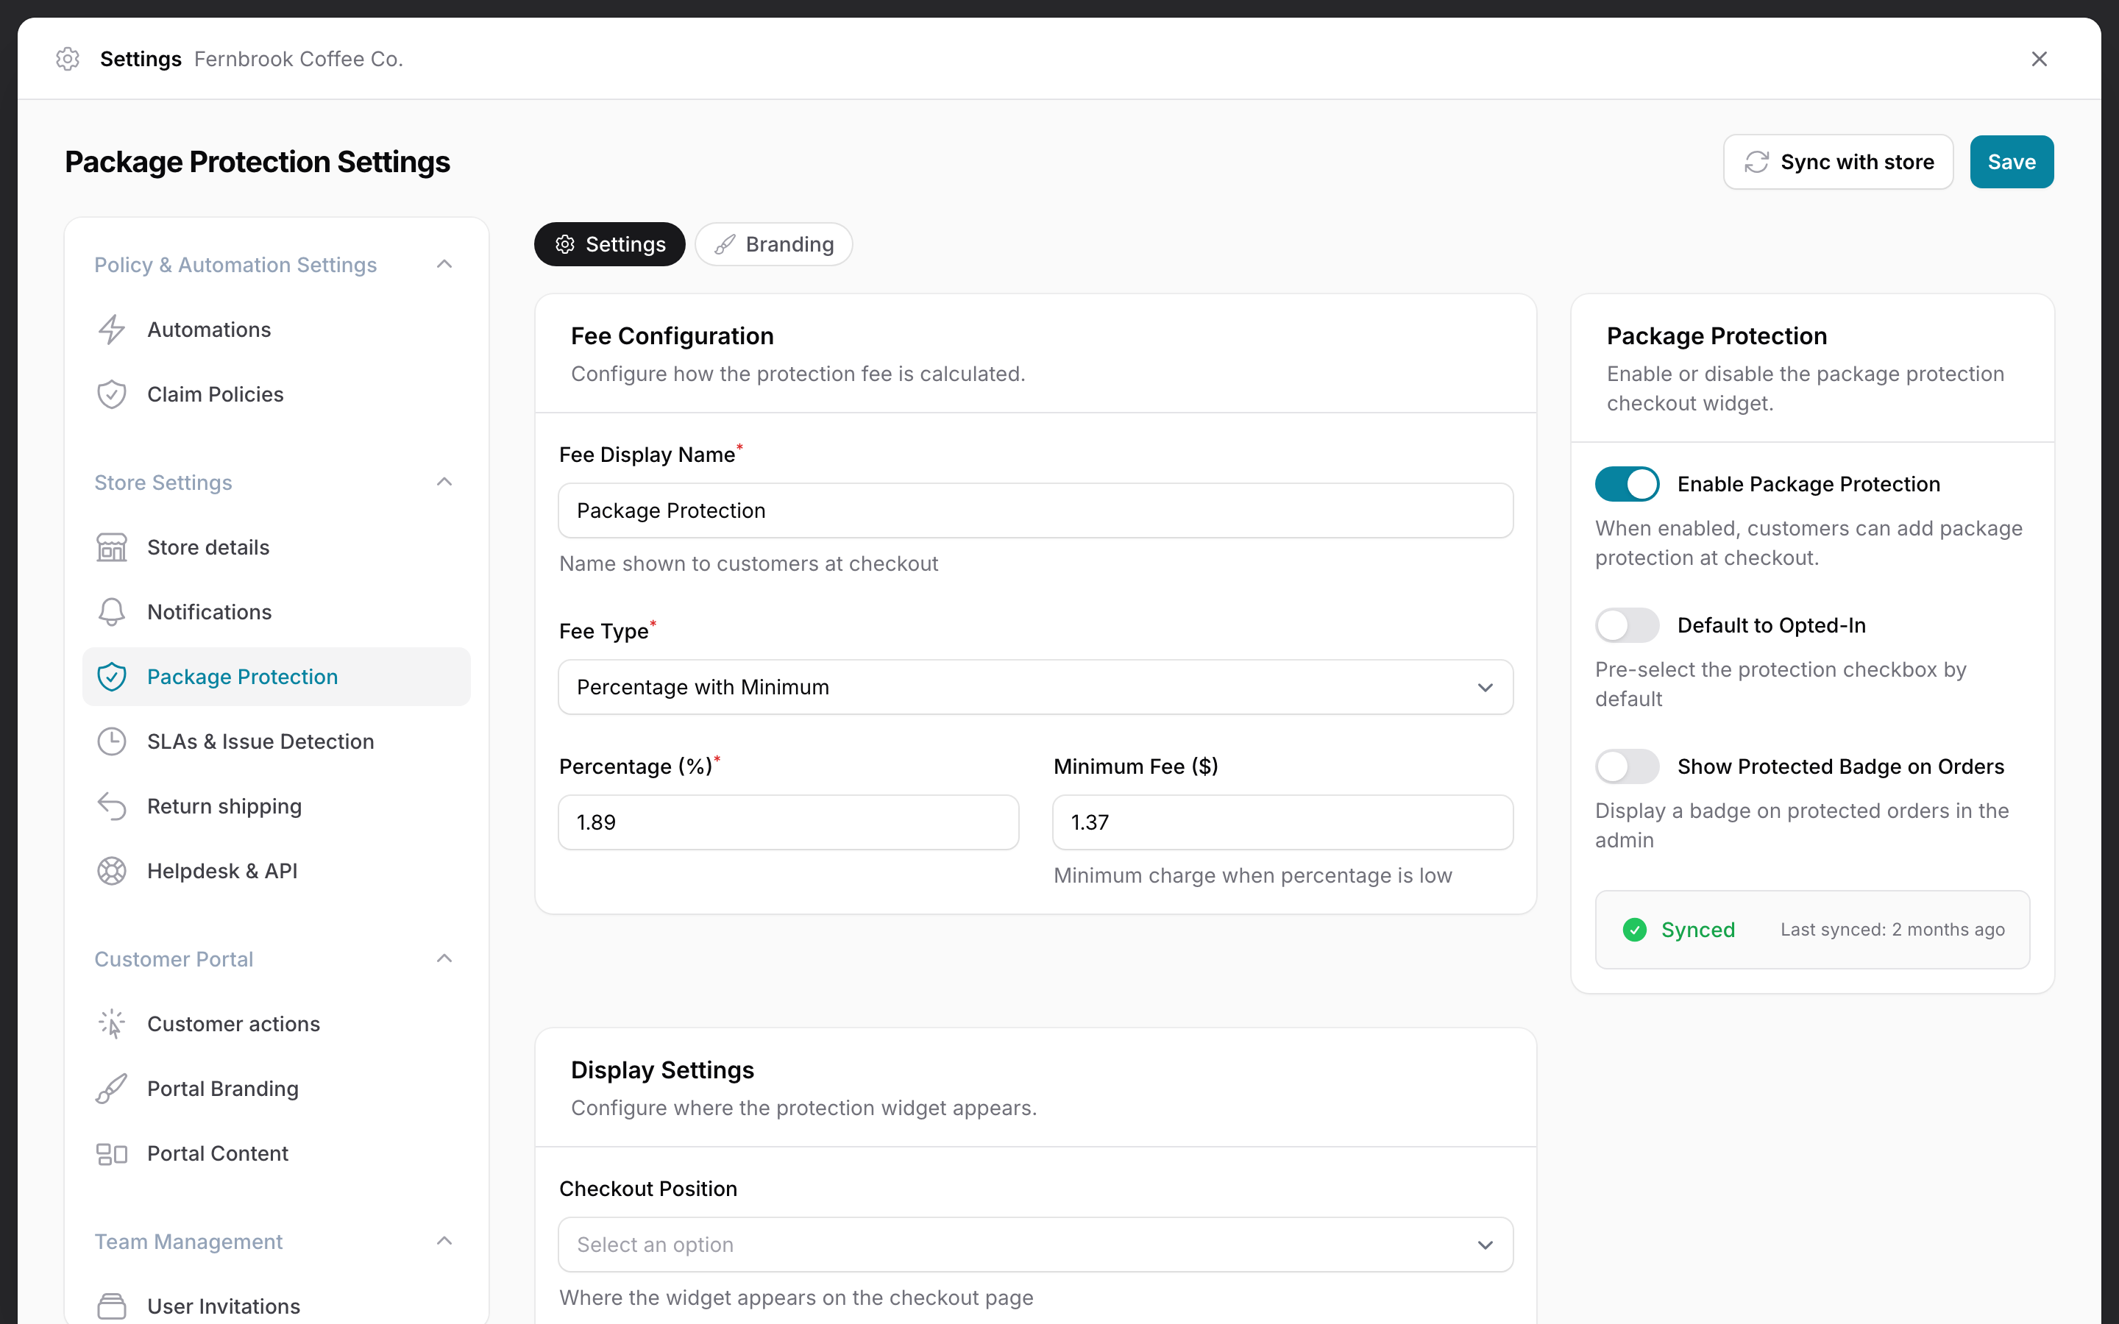Open the Fee Type dropdown

[x=1036, y=688]
